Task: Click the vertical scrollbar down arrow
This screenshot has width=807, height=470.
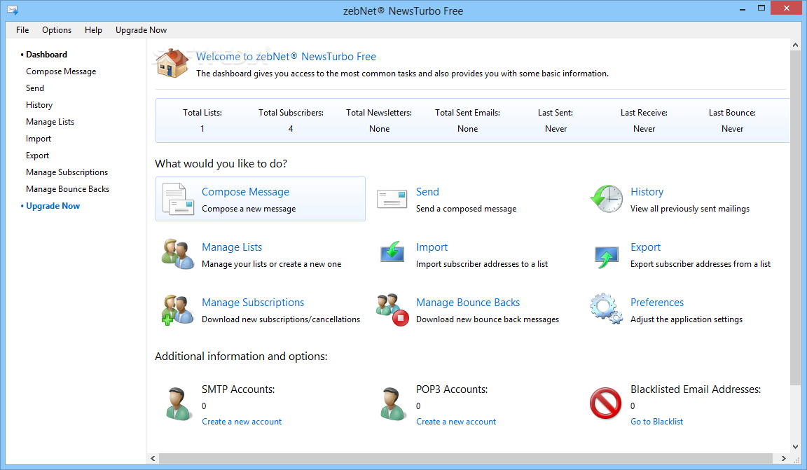Action: [796, 447]
